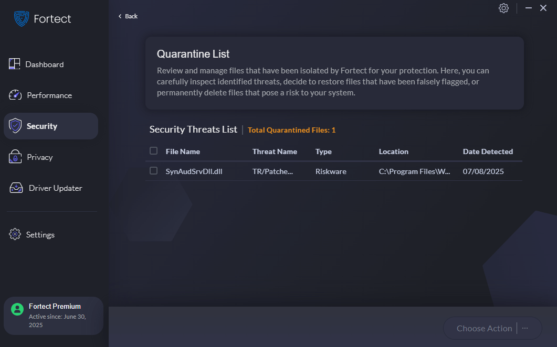Expand the truncated Threat Name entry
Screen dimensions: 557x347
[274, 171]
